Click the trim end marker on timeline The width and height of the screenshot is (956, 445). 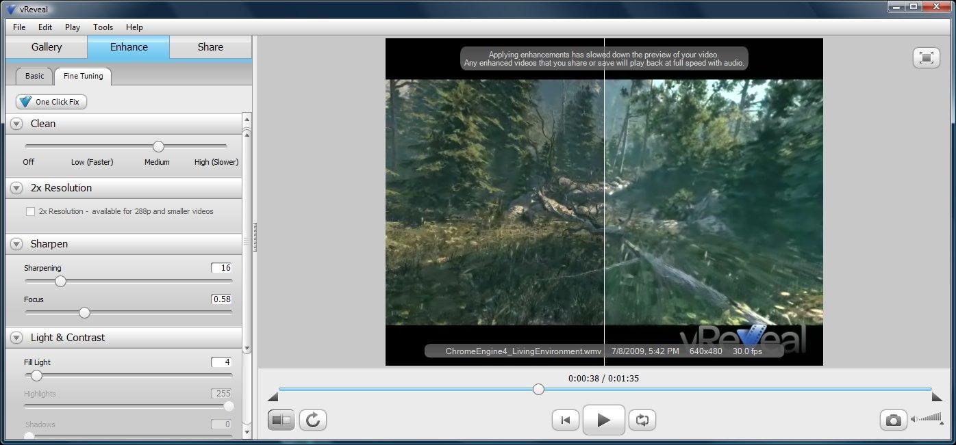938,396
